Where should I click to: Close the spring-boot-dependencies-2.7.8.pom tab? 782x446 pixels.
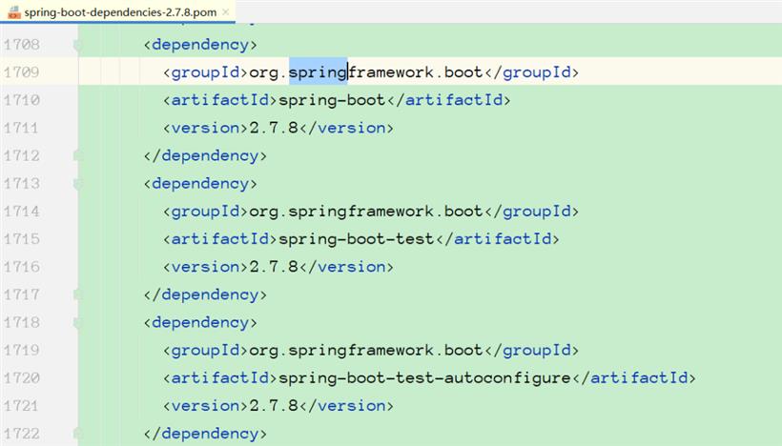click(x=225, y=12)
